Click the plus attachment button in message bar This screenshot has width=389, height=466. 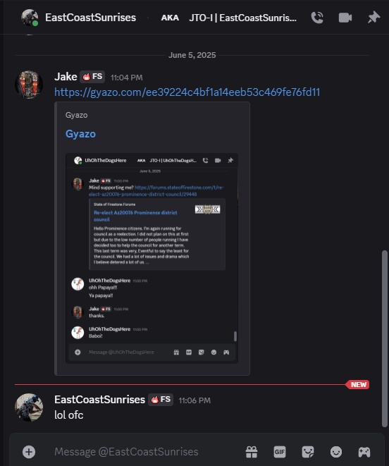coord(29,452)
